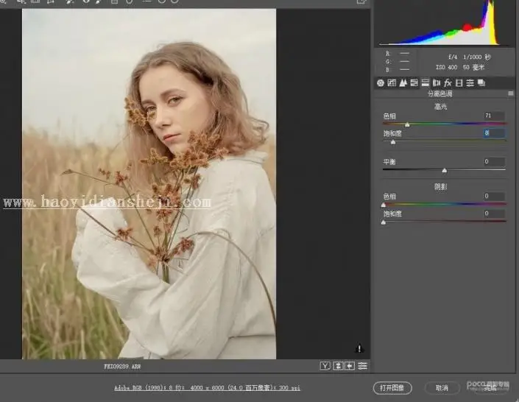Viewport: 519px width, 402px height.
Task: Click the warning triangle icon over preview
Action: pyautogui.click(x=359, y=349)
